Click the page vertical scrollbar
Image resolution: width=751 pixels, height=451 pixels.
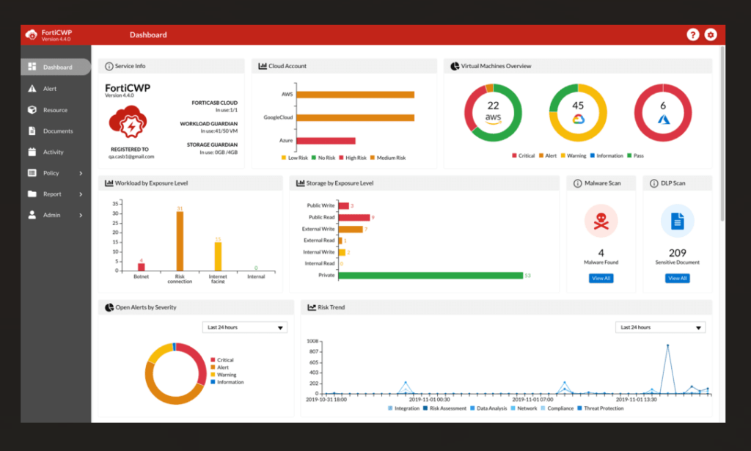tap(722, 134)
